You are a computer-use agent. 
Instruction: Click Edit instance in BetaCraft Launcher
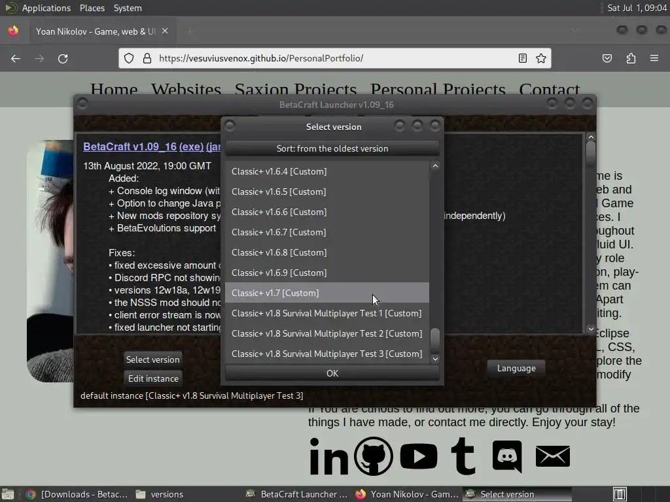(x=153, y=378)
